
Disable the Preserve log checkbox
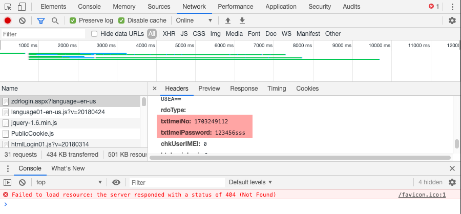pos(73,20)
